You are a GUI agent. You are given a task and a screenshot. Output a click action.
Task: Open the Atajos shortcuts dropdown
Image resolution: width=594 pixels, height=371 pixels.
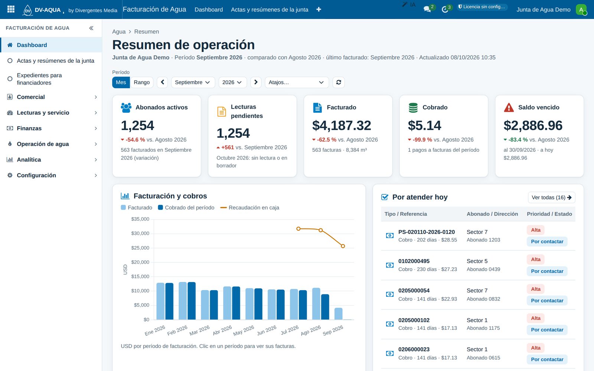(297, 82)
